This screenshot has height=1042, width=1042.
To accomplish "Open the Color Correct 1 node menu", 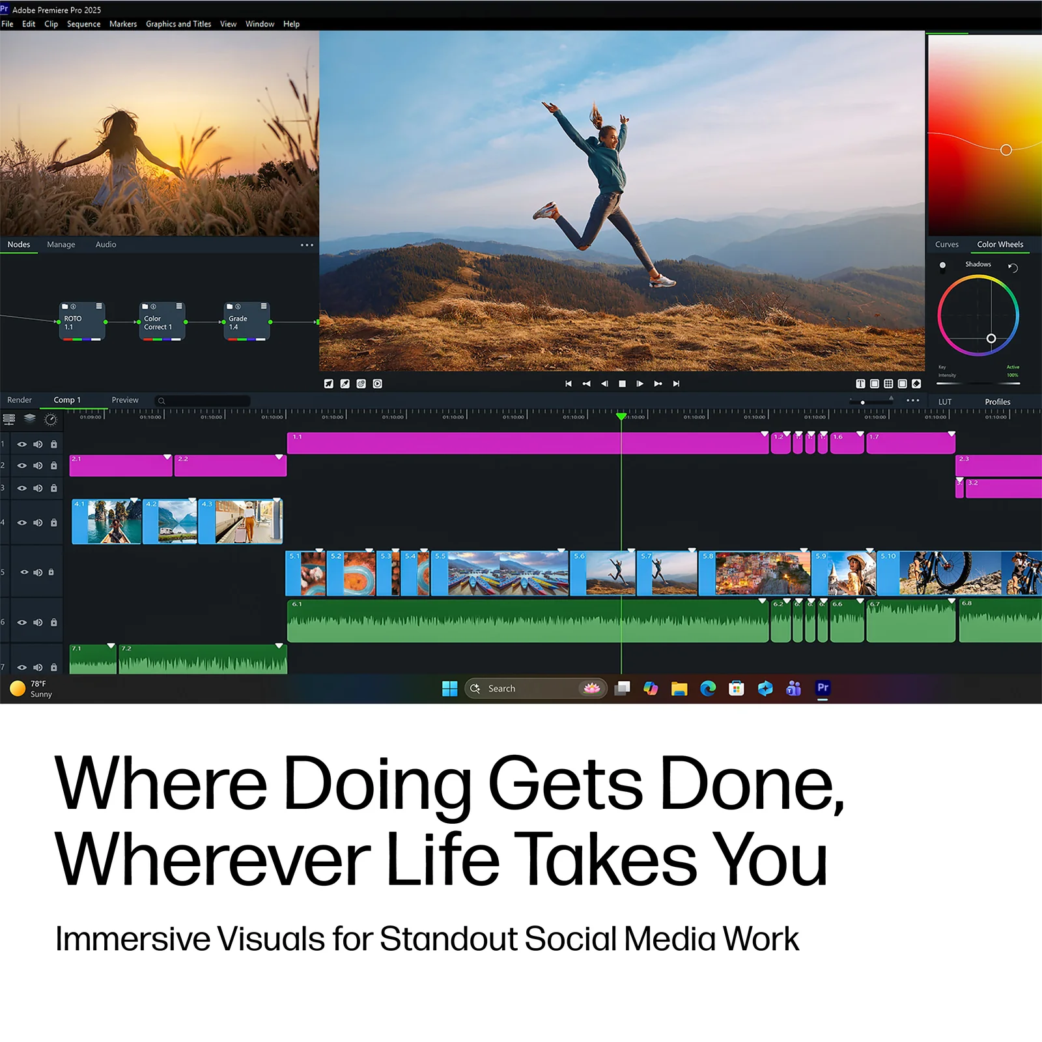I will point(179,305).
